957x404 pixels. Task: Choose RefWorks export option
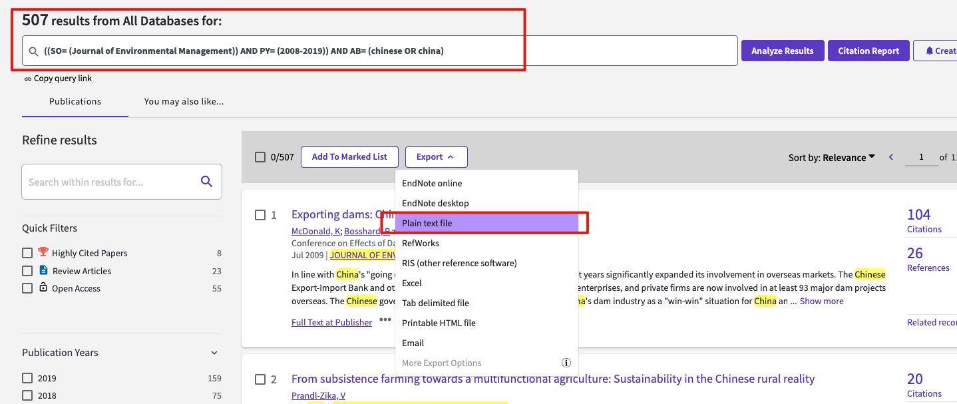[x=486, y=243]
